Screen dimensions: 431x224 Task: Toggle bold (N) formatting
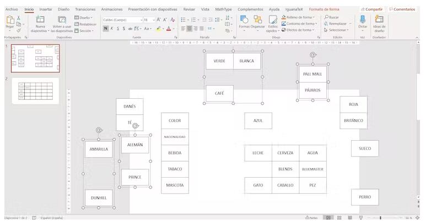pyautogui.click(x=106, y=29)
